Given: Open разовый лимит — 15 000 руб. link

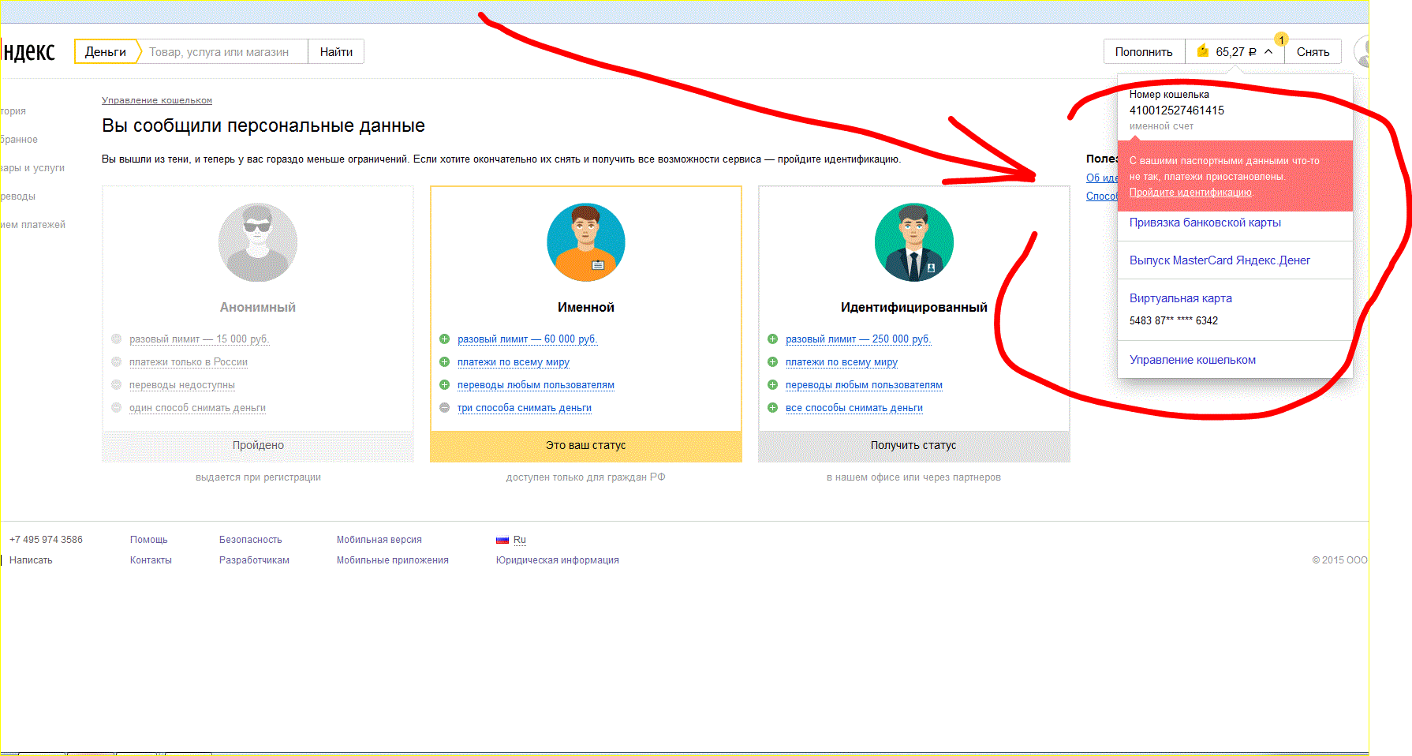Looking at the screenshot, I should pos(200,339).
